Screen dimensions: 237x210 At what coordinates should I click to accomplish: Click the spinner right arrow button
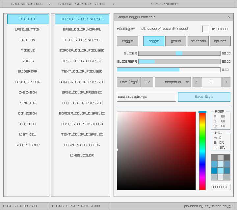click(x=226, y=82)
